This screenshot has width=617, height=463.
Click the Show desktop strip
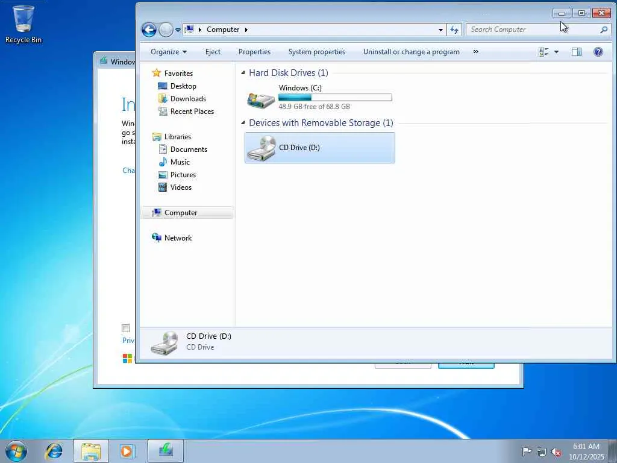[x=612, y=451]
